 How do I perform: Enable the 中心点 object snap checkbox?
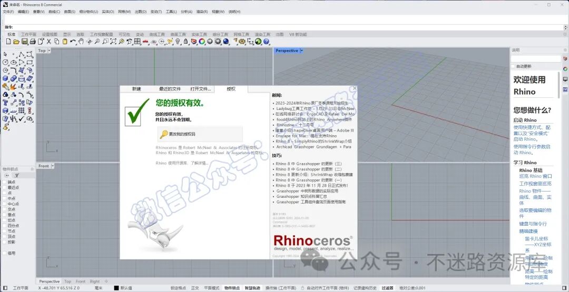pos(4,204)
